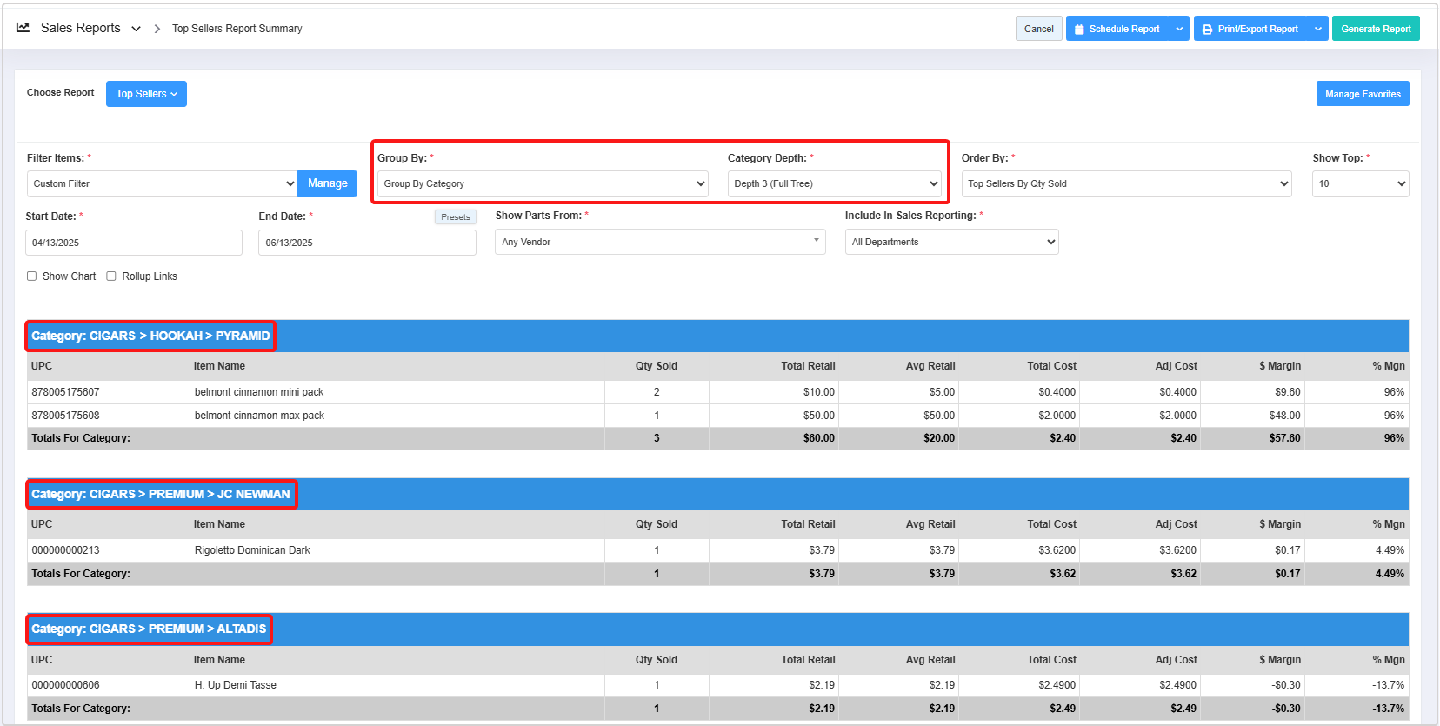Expand the Sales Reports chevron menu
Screen dimensions: 1440x726
136,29
